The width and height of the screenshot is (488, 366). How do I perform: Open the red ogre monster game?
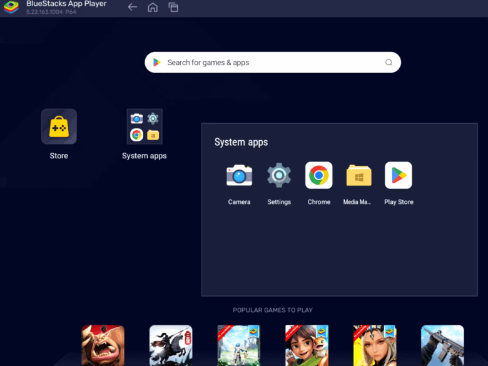(x=103, y=345)
